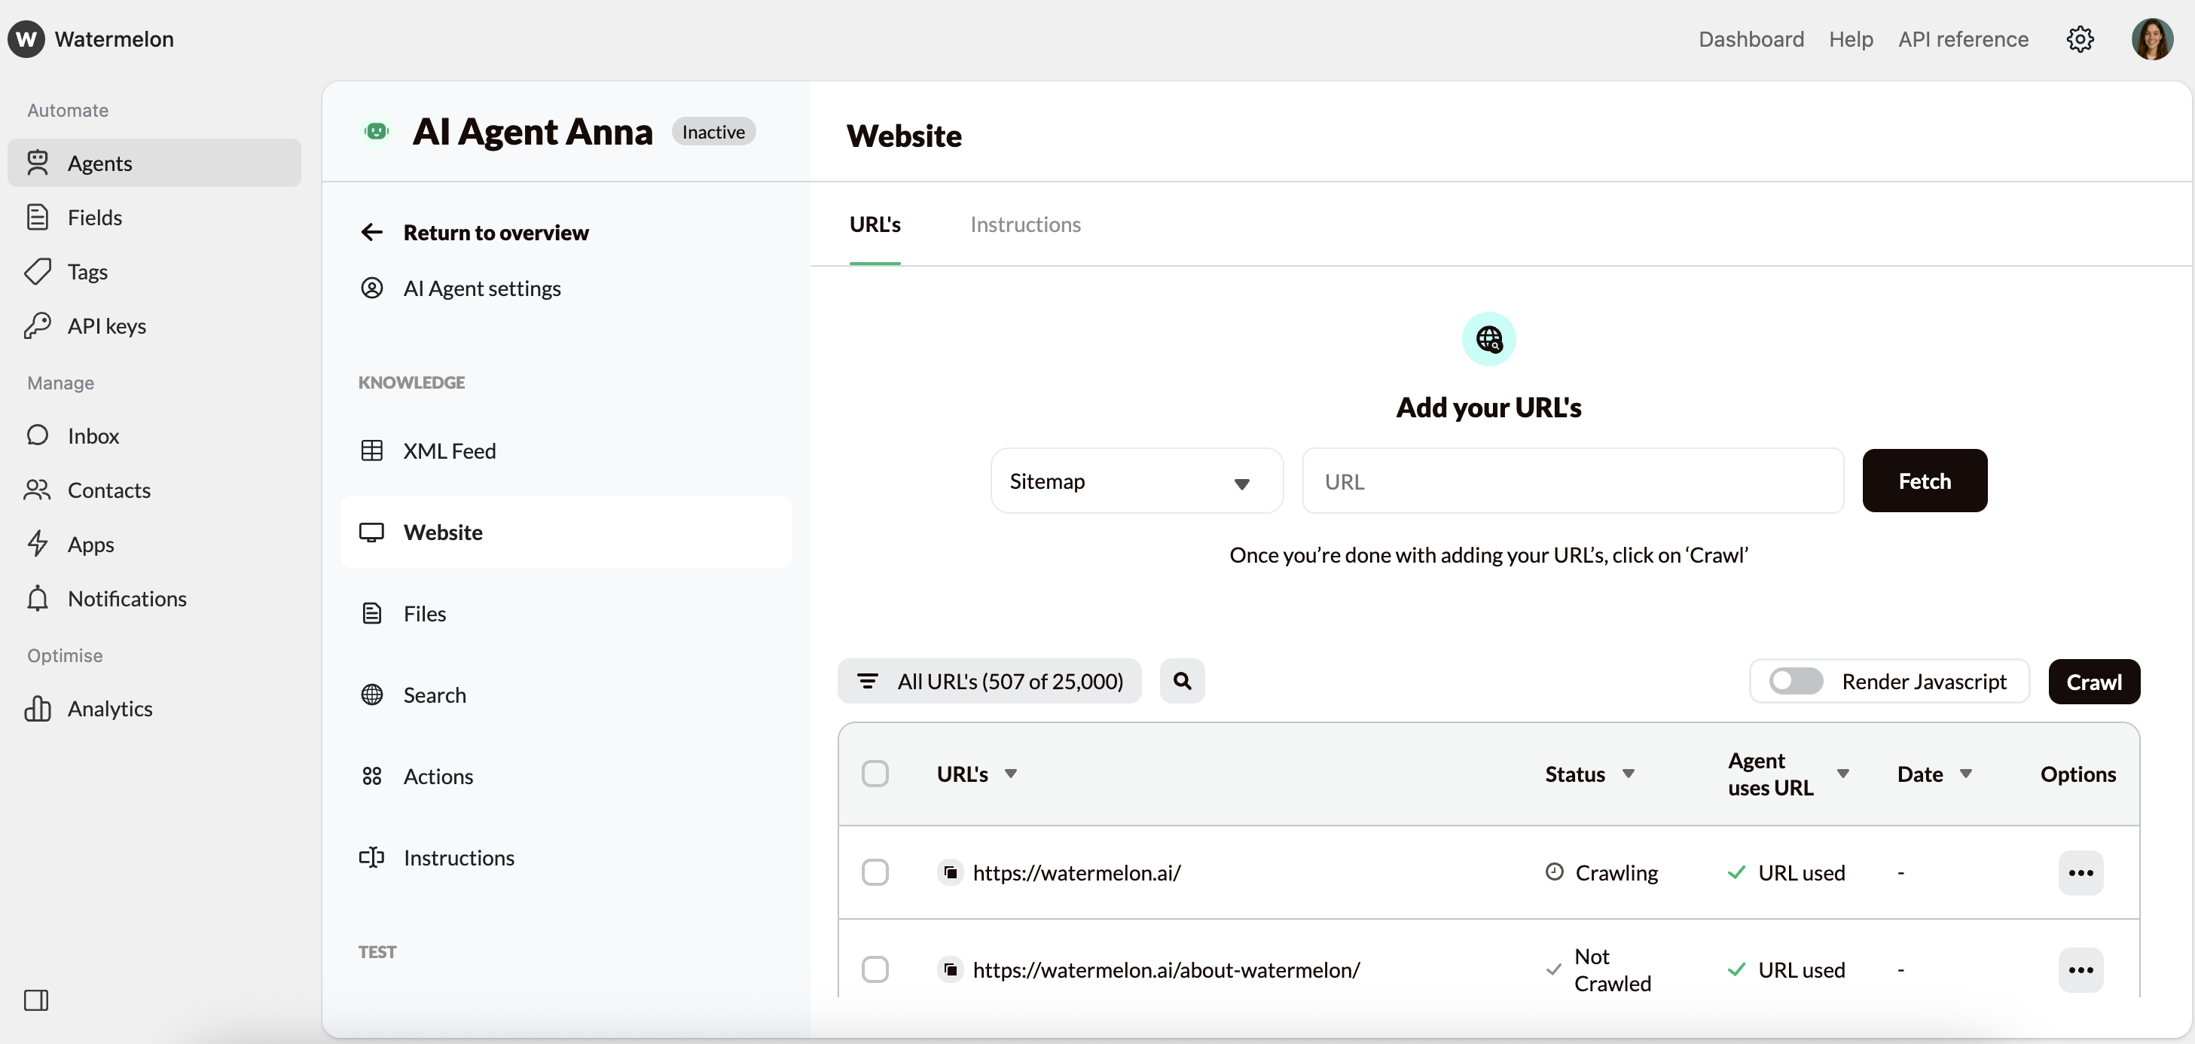Click the URL search magnifier icon
2195x1044 pixels.
click(1182, 681)
